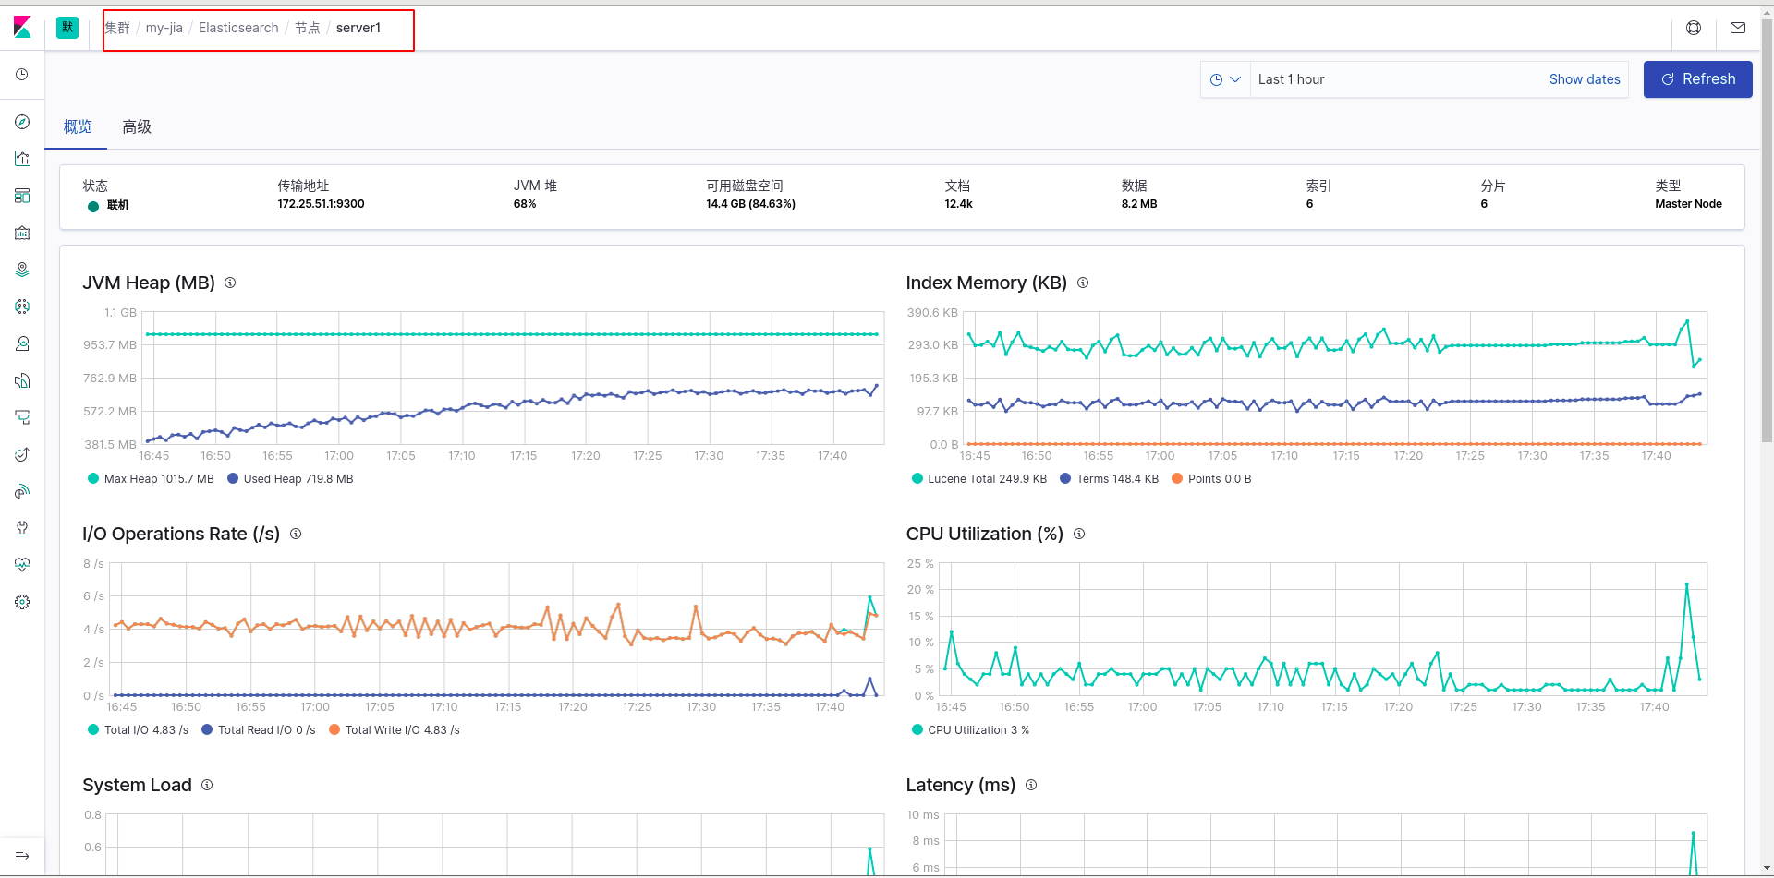This screenshot has height=878, width=1774.
Task: Click info icon beside Index Memory title
Action: click(x=1083, y=283)
